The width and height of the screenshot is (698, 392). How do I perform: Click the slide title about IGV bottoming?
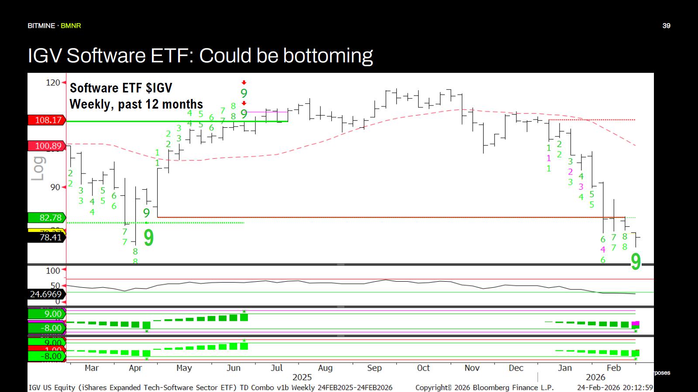pyautogui.click(x=200, y=55)
